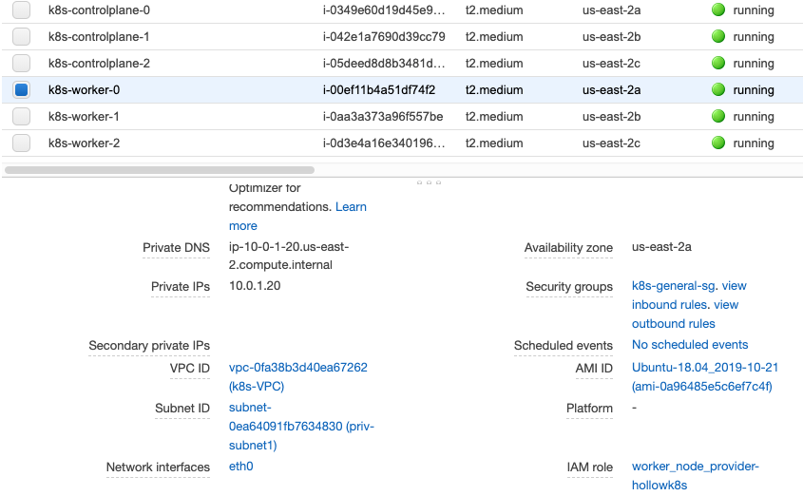Viewport: 803px width, 496px height.
Task: Open the worker_node_provider IAM role link
Action: pyautogui.click(x=695, y=467)
